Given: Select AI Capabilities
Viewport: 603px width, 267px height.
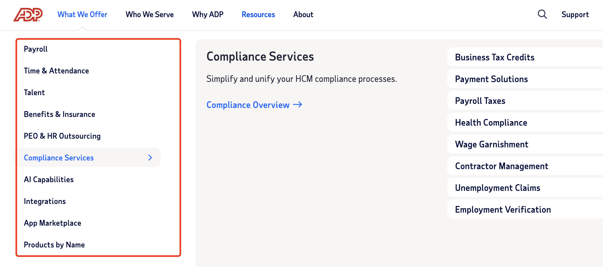Looking at the screenshot, I should coord(49,179).
